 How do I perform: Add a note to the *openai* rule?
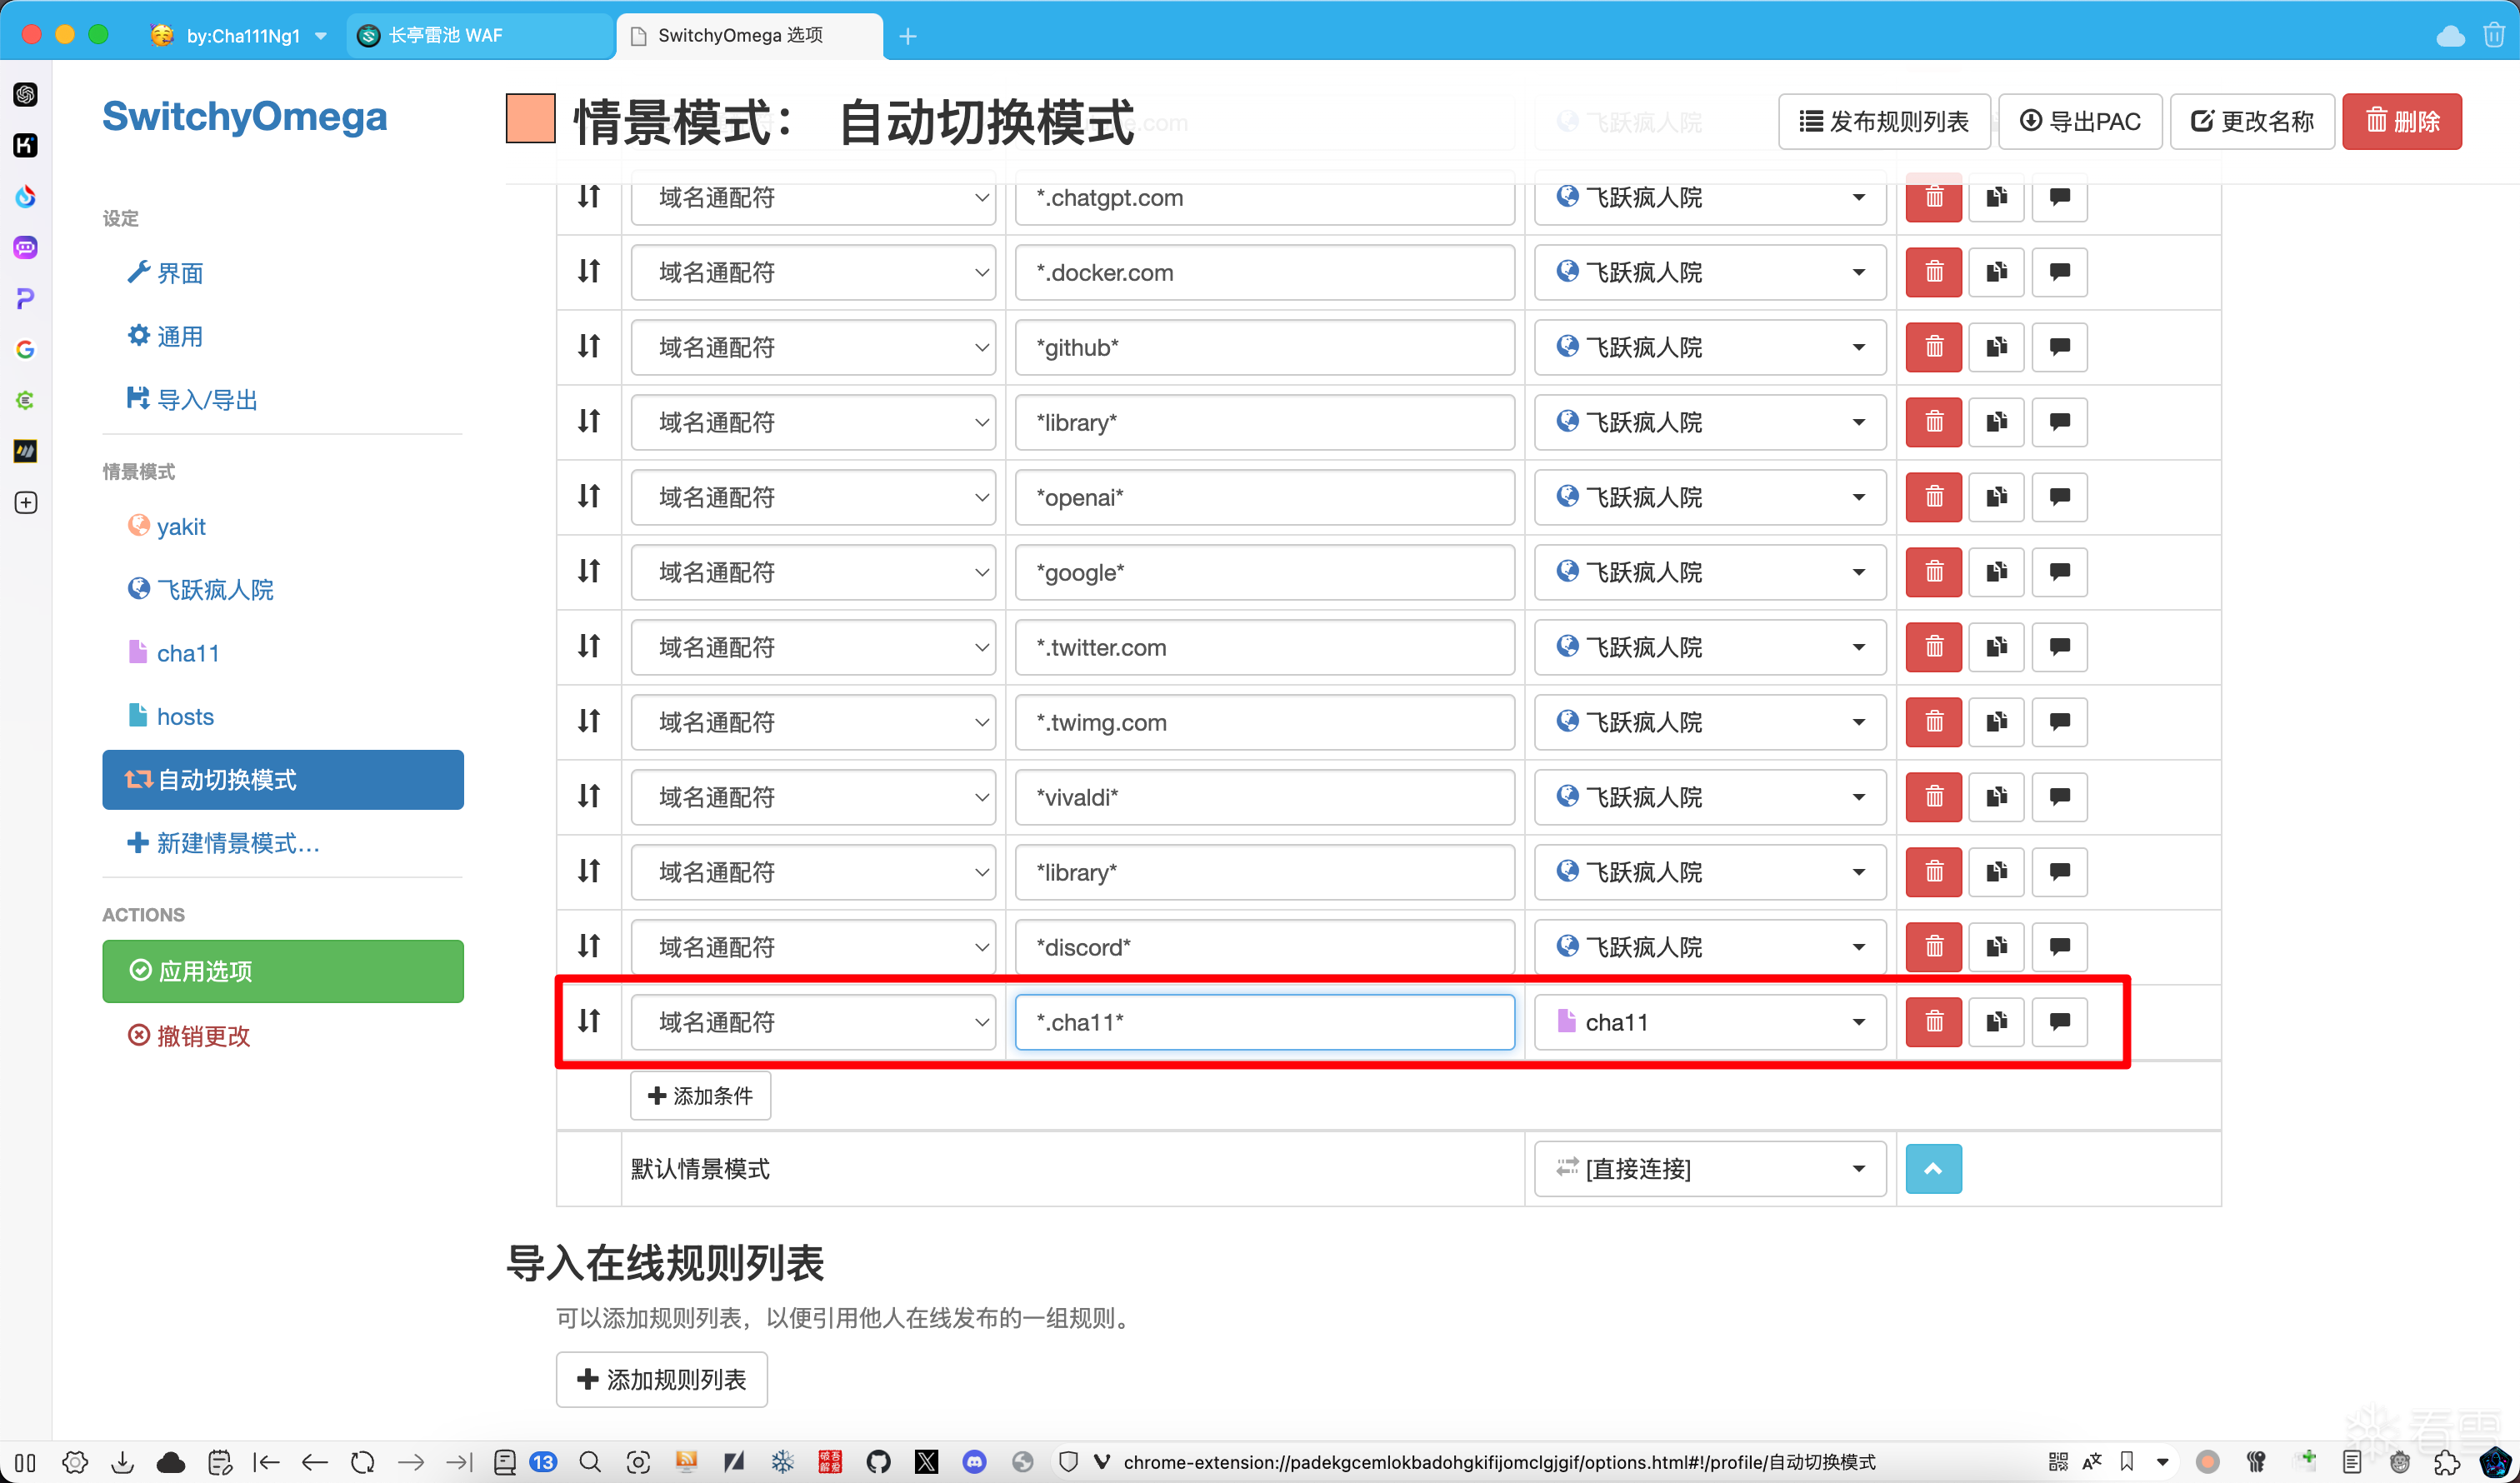tap(2059, 497)
